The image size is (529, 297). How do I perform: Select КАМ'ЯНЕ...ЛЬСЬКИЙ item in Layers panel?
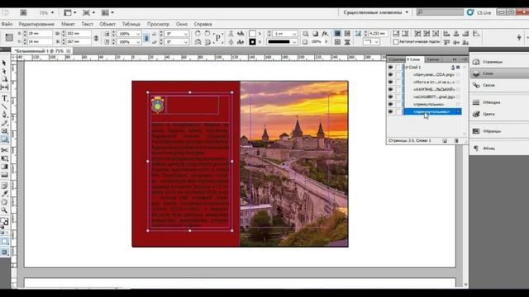pos(434,89)
